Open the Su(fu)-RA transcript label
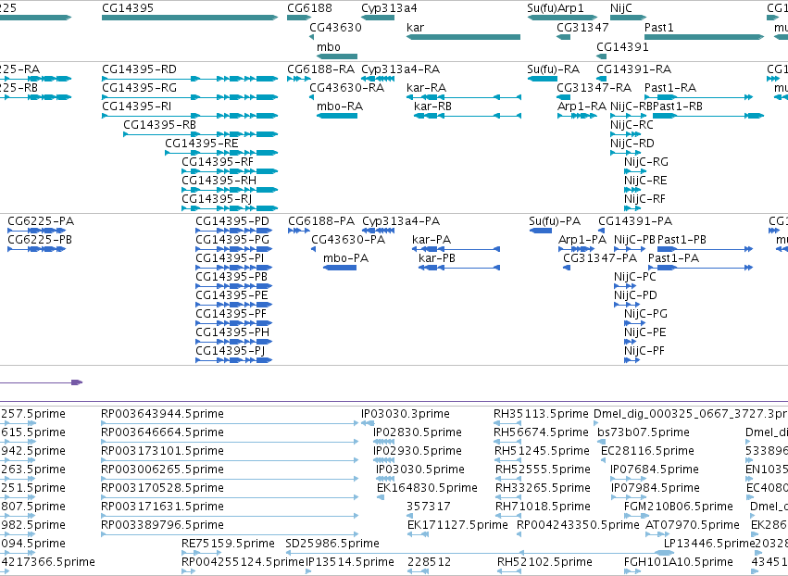The width and height of the screenshot is (788, 576). (554, 69)
